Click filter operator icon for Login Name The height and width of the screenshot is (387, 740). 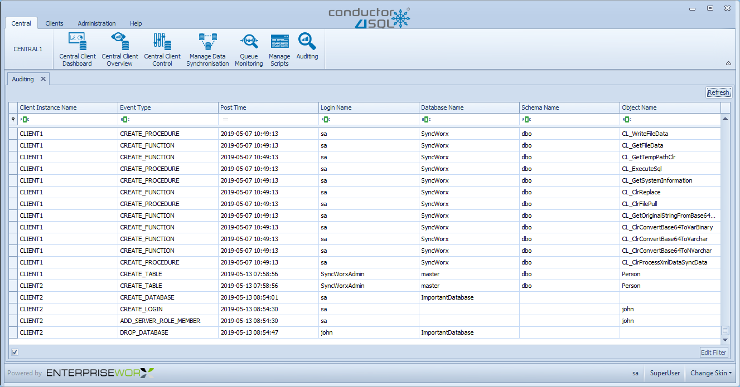(325, 119)
